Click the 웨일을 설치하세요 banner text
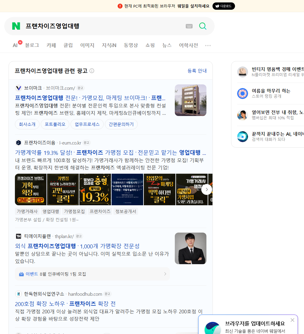The image size is (304, 334). (193, 6)
